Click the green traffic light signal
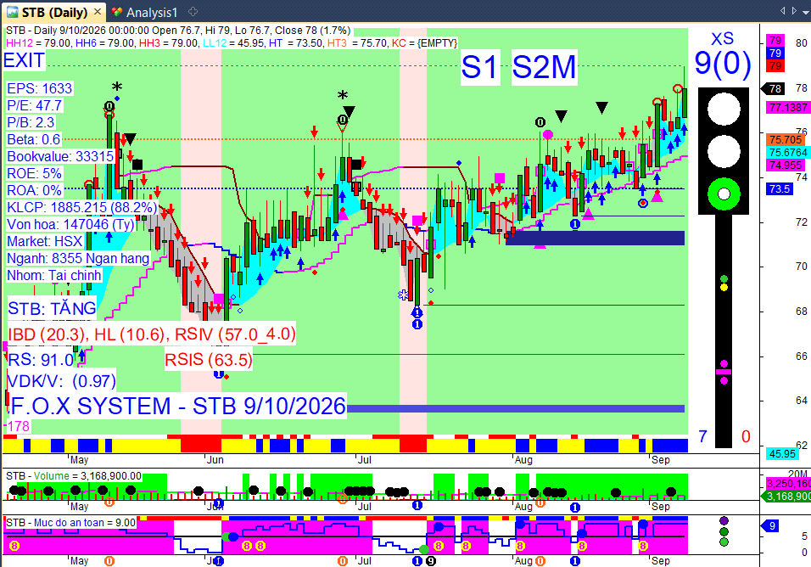 pyautogui.click(x=724, y=194)
